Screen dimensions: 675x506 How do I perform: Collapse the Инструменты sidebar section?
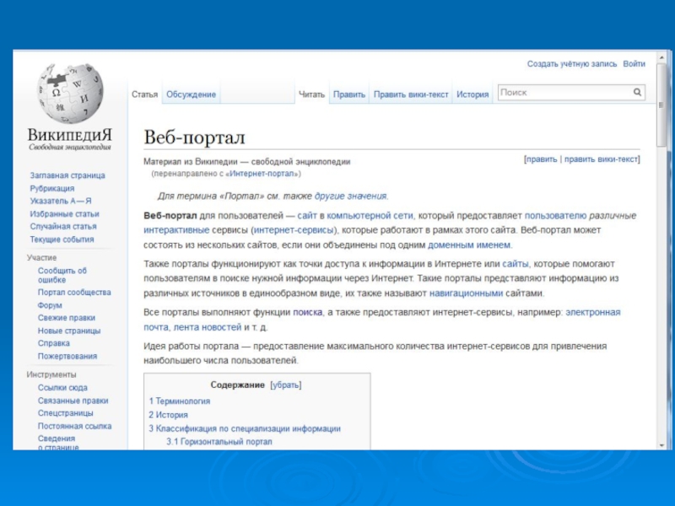(x=51, y=374)
